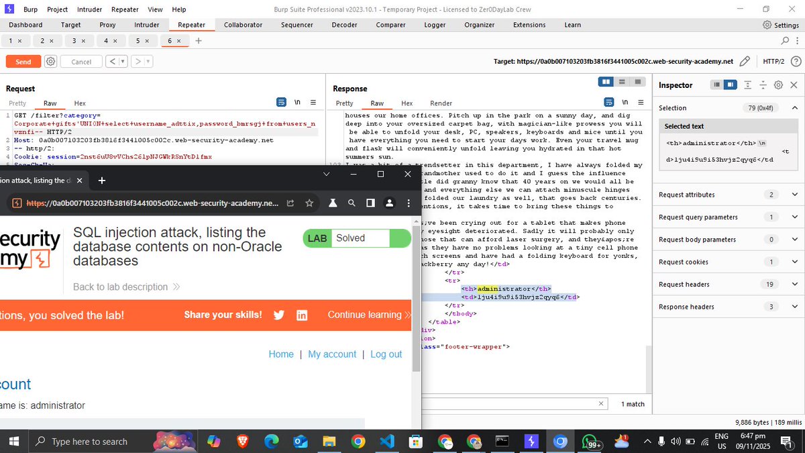
Task: Toggle line wrap icon in Request panel
Action: [x=282, y=103]
